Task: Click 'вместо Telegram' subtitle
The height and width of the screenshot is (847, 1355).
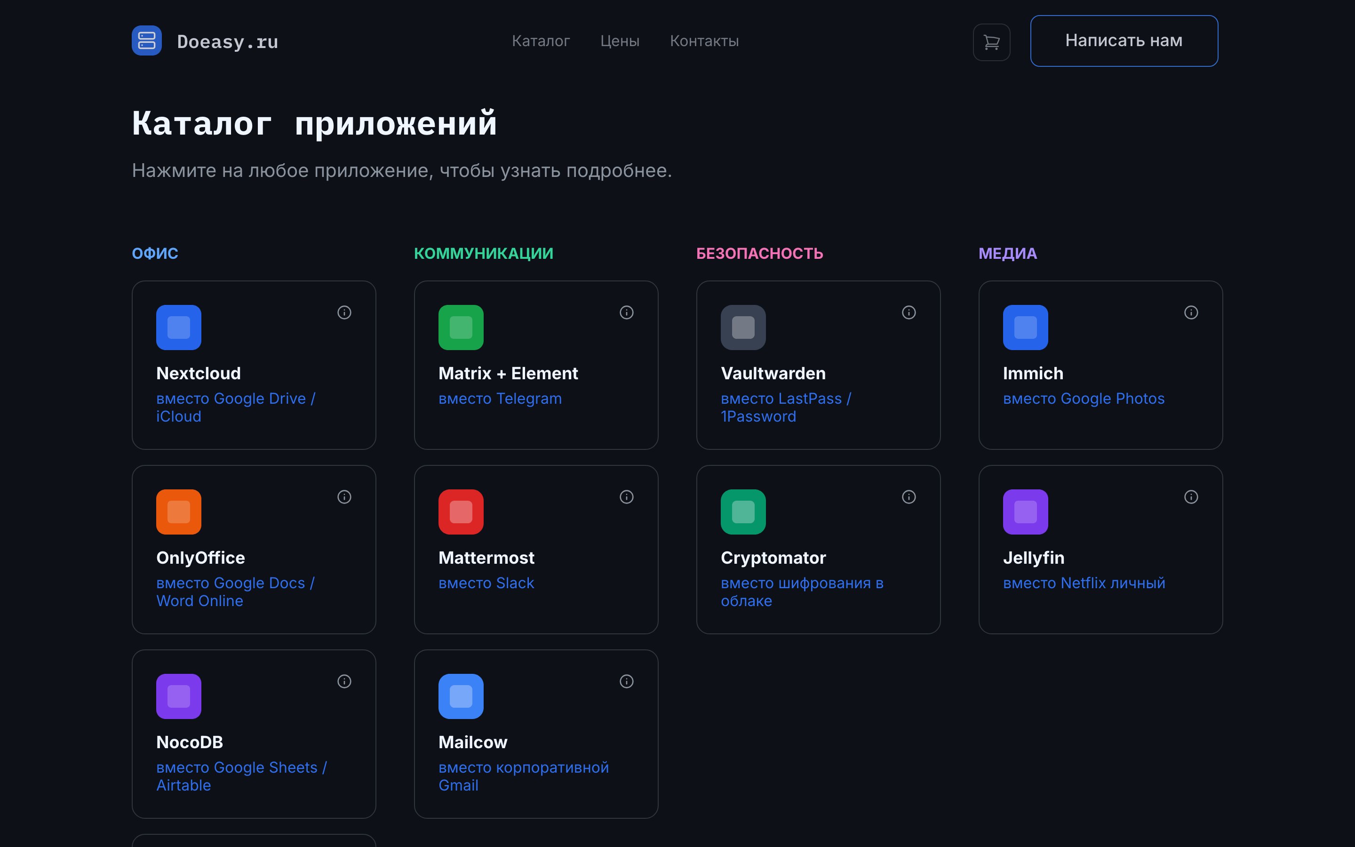Action: [x=500, y=398]
